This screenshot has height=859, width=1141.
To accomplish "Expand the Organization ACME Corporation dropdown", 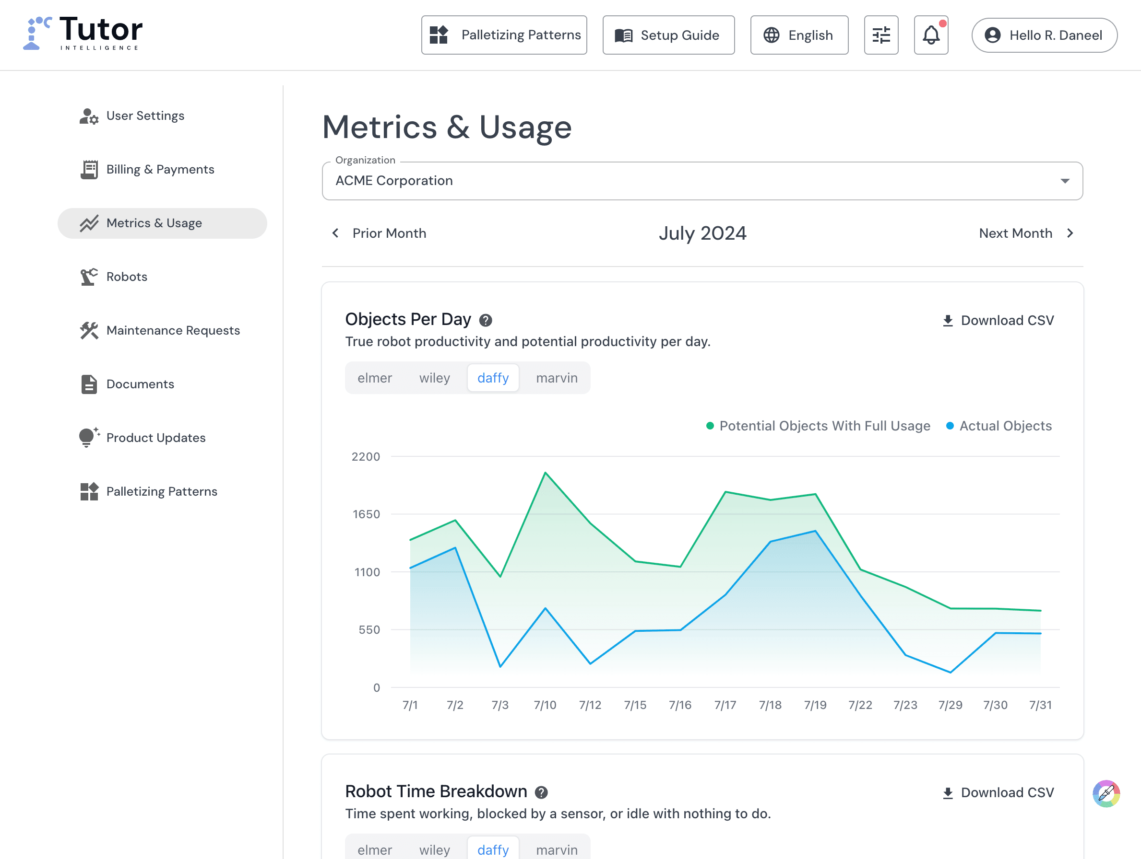I will click(701, 181).
